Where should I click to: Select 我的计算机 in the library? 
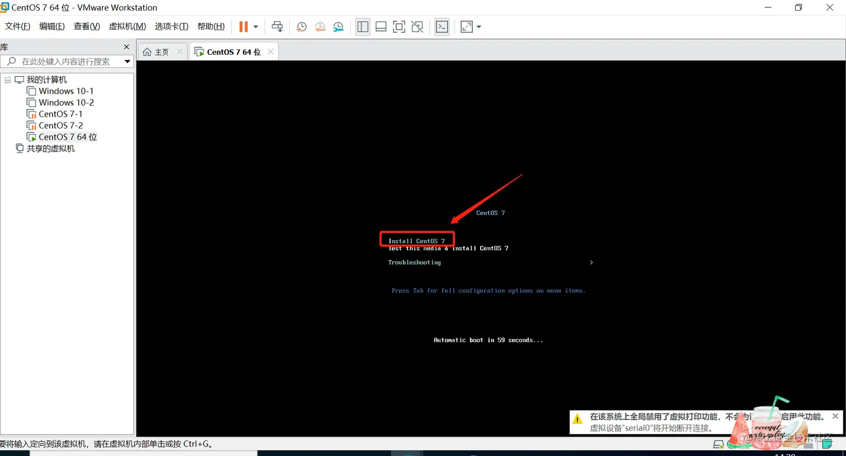[46, 80]
